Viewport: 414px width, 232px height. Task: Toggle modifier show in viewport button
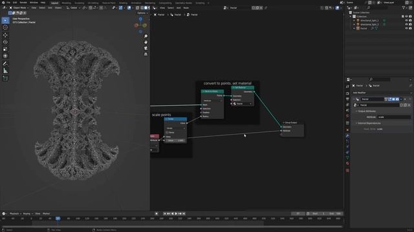pos(393,99)
